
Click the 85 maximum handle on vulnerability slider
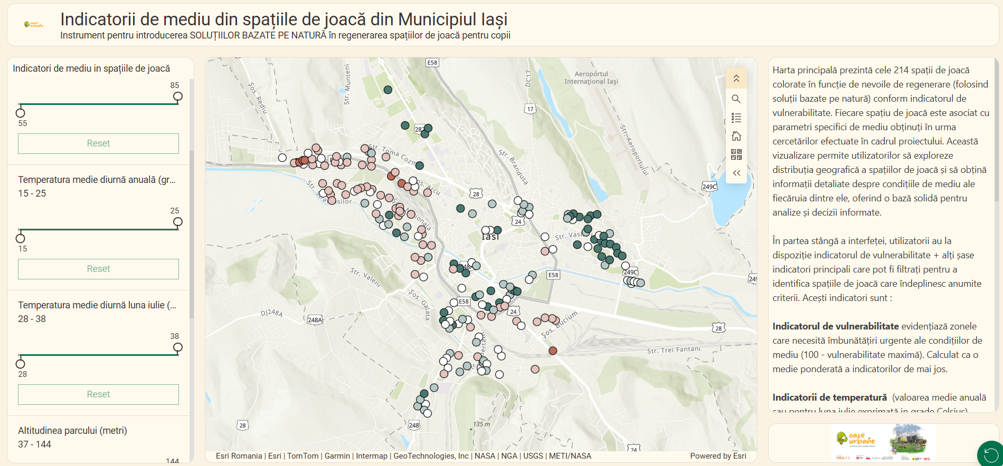[178, 96]
